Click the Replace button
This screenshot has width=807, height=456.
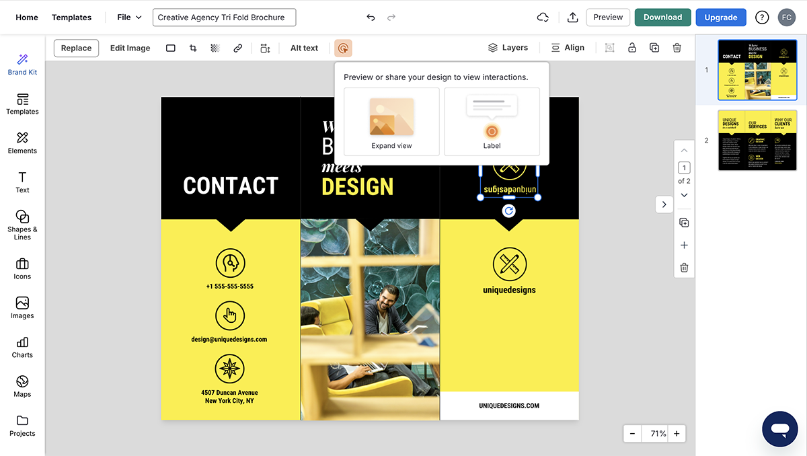77,48
